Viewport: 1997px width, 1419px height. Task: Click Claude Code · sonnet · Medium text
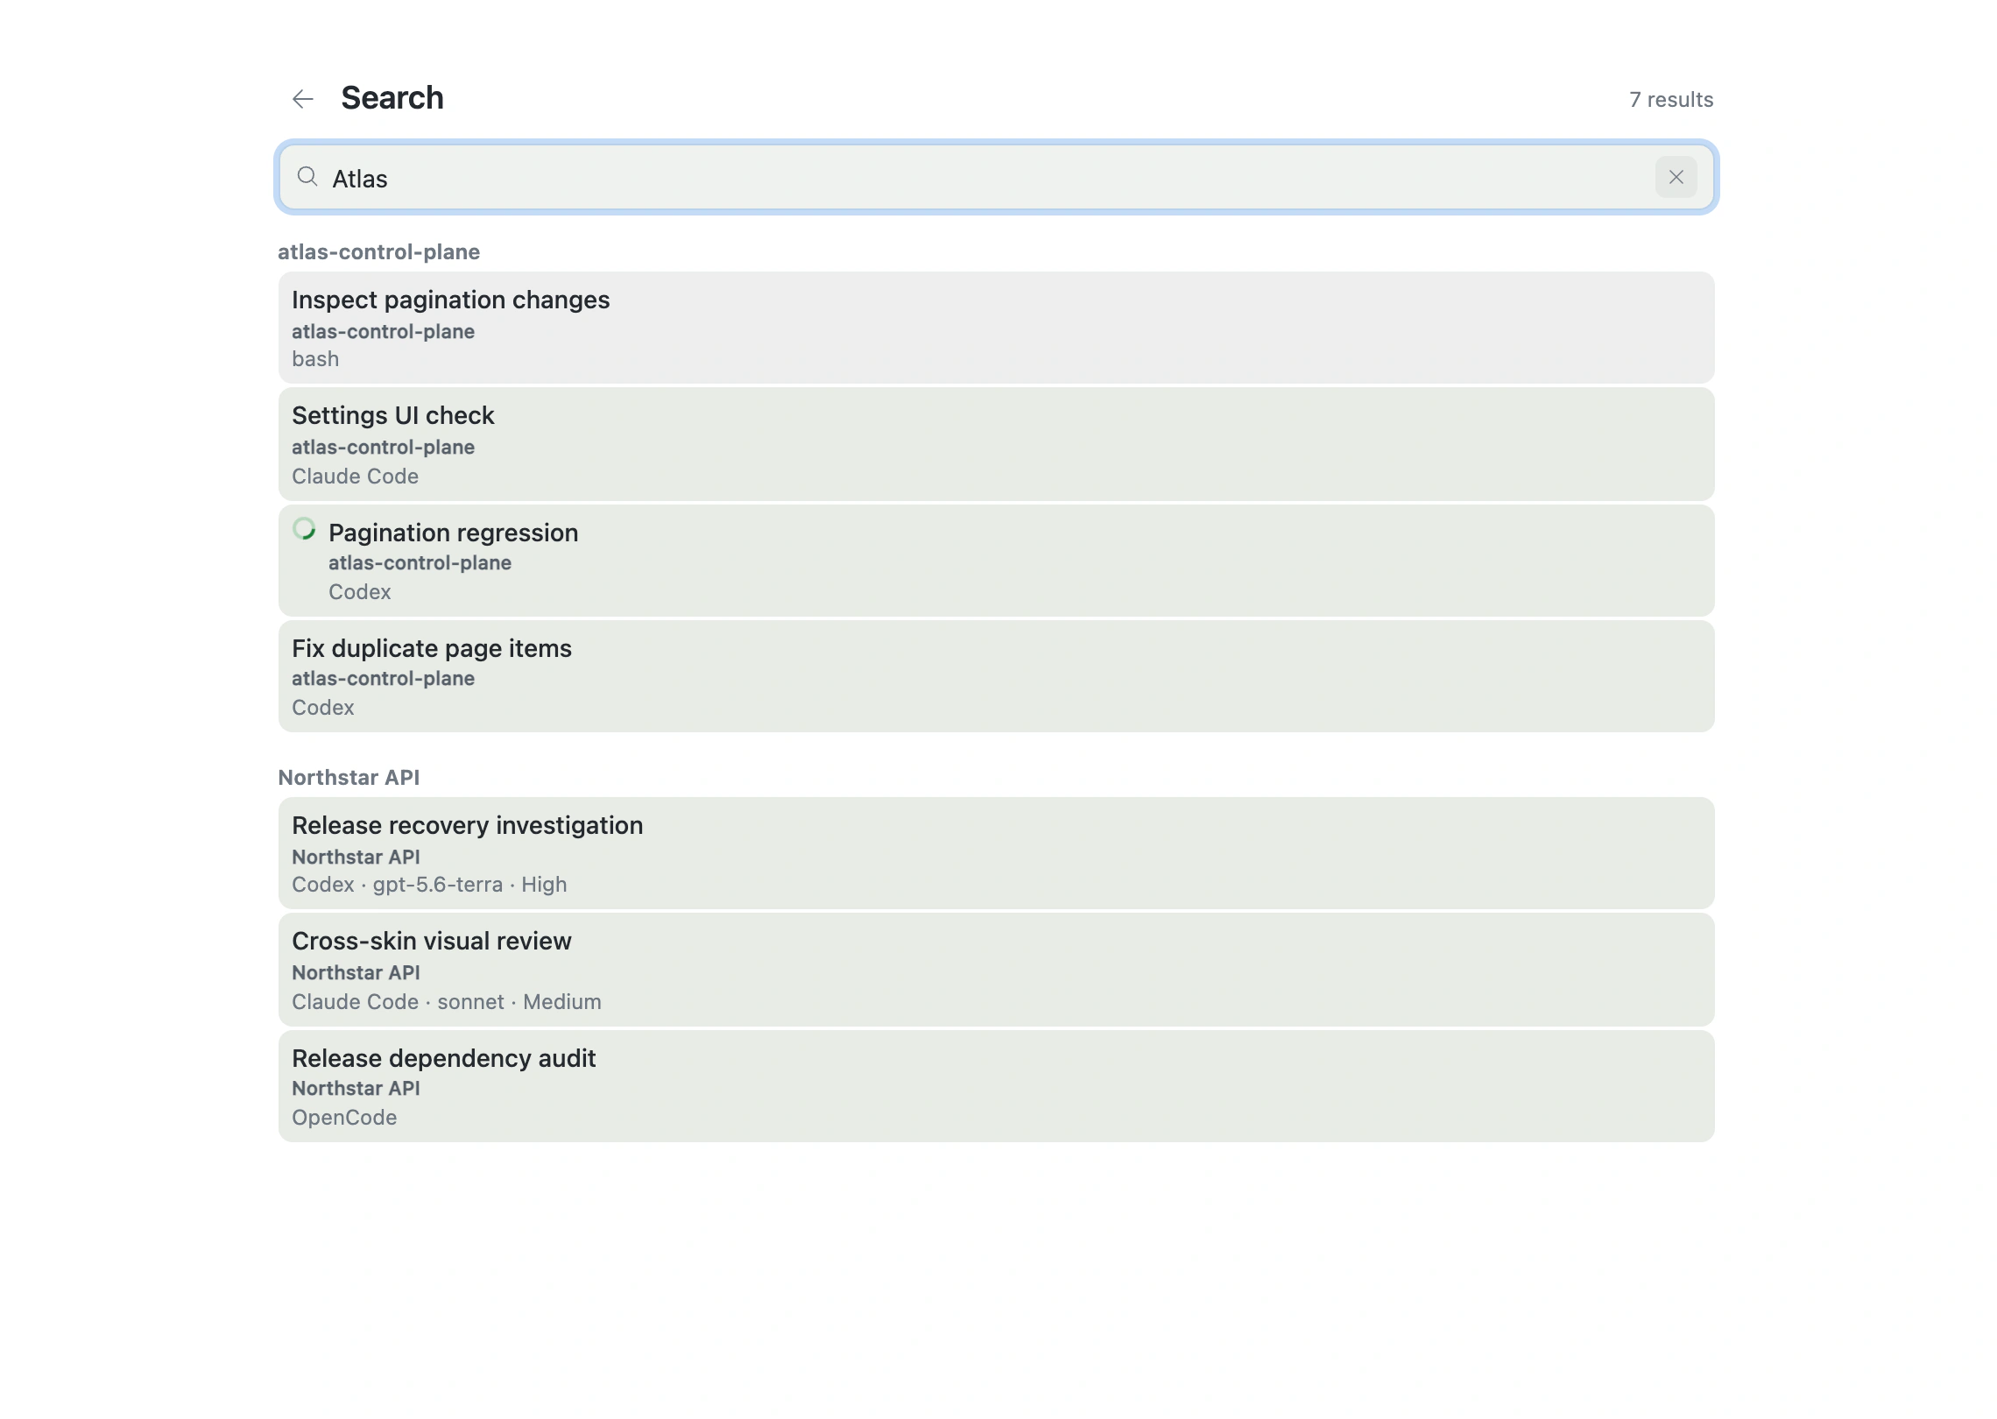click(447, 1002)
